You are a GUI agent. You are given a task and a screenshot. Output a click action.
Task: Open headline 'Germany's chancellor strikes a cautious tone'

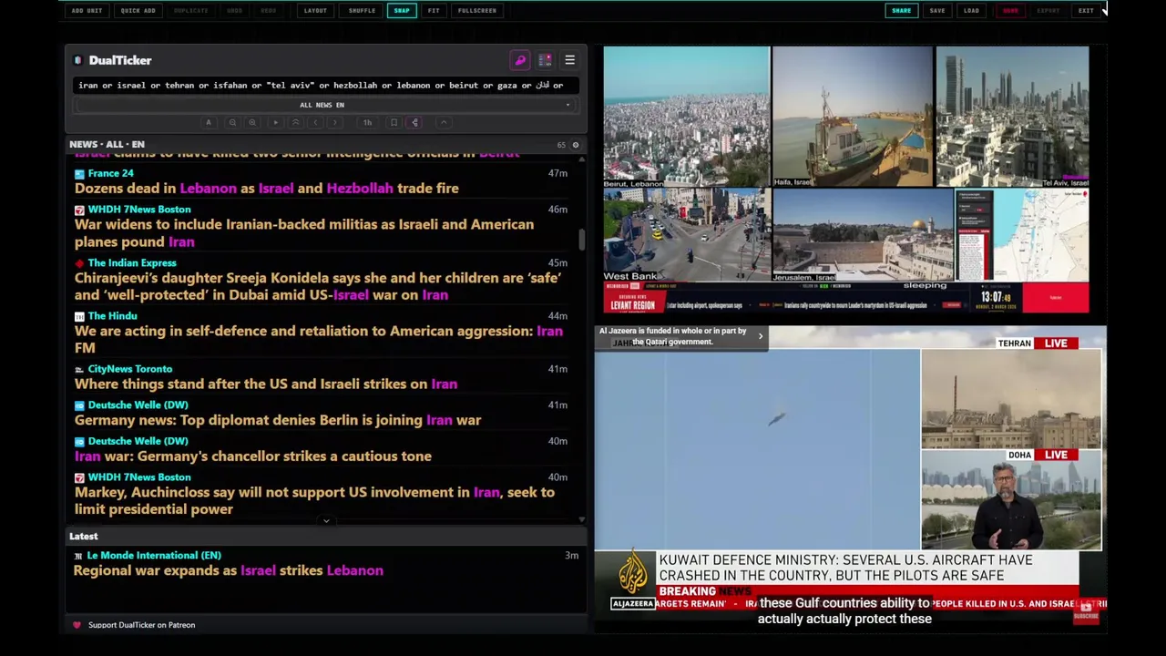[253, 456]
